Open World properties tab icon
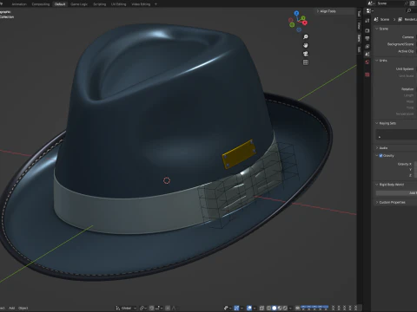Image resolution: width=417 pixels, height=312 pixels. [367, 62]
